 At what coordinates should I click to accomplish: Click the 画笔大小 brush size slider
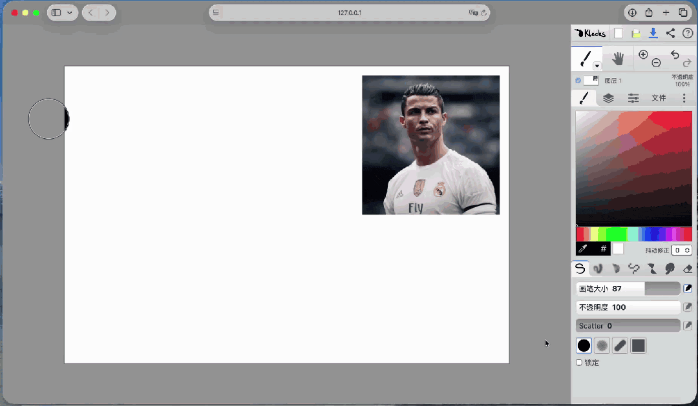click(x=628, y=289)
